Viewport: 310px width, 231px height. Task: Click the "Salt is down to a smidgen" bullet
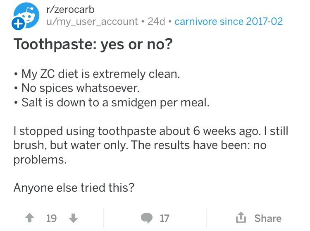[x=115, y=102]
